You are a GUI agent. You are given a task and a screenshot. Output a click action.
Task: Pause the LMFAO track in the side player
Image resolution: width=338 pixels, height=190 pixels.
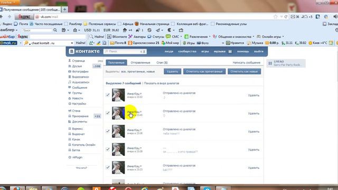pos(270,63)
